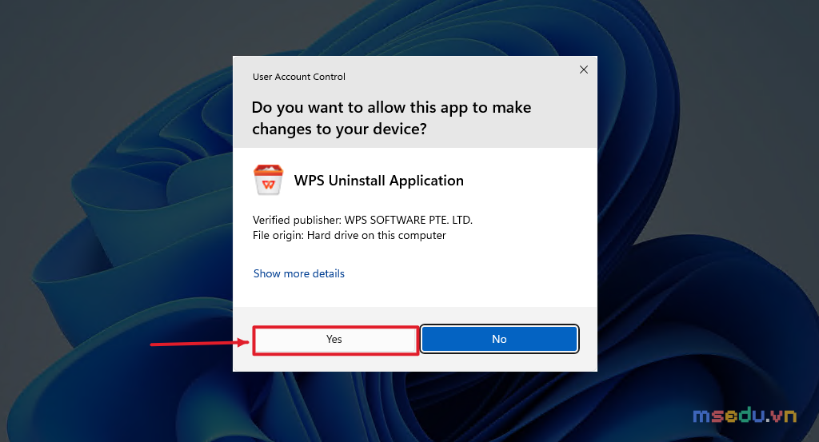Click the WPS uninstaller trash icon
Screen dimensions: 819x442
(268, 180)
